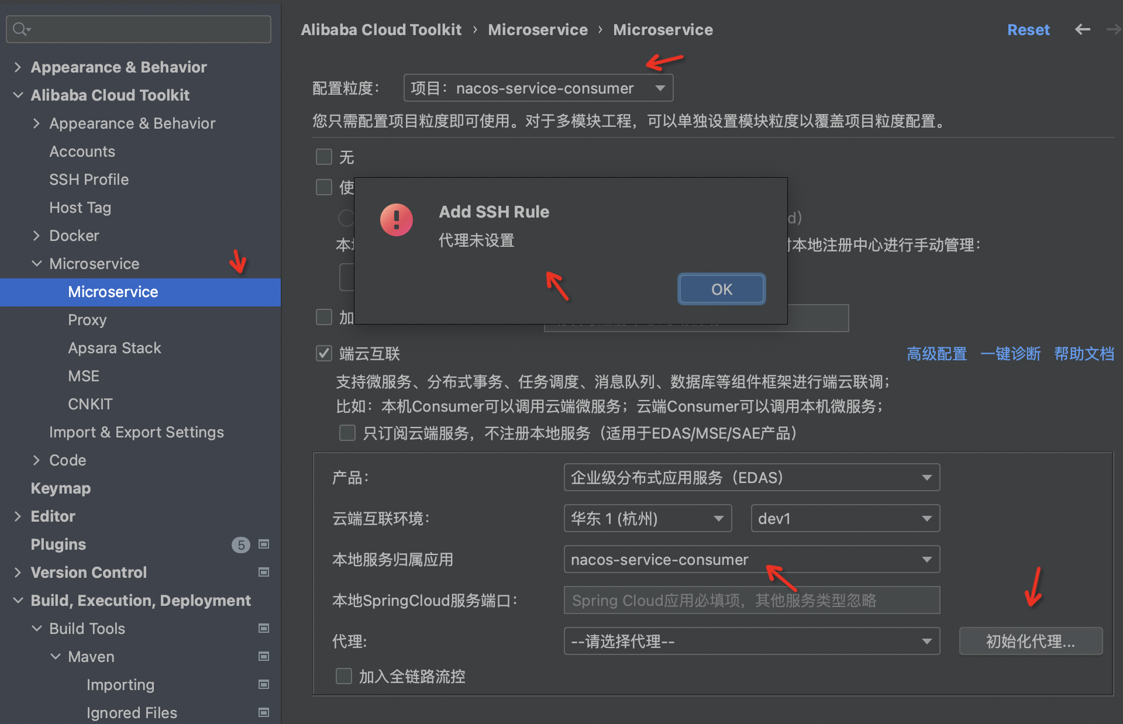The width and height of the screenshot is (1123, 724).
Task: Click the back navigation arrow icon
Action: pyautogui.click(x=1082, y=29)
